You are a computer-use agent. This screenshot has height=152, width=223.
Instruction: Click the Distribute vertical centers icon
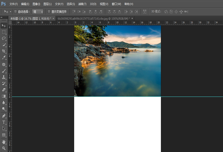tap(114, 11)
